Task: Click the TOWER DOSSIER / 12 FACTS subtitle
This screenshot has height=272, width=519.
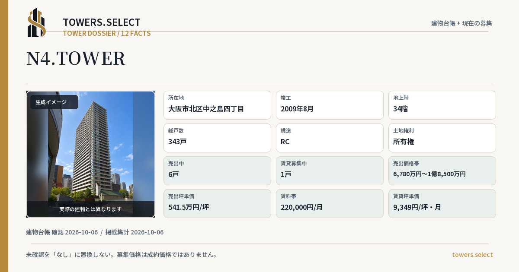Action: coord(107,33)
